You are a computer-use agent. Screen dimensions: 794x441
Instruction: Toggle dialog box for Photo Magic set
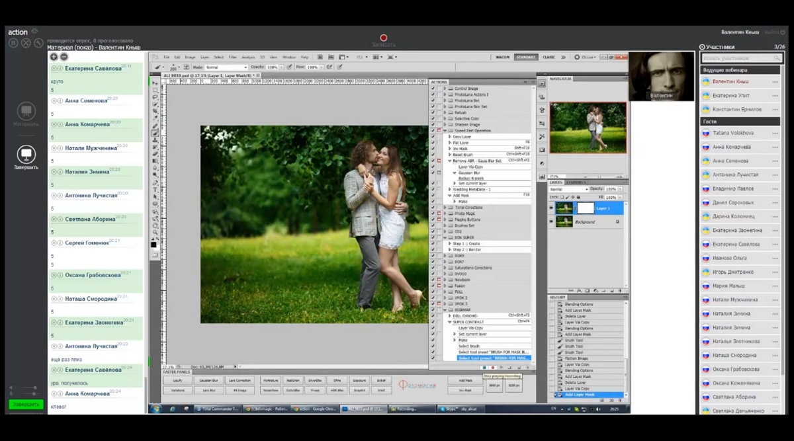tap(439, 214)
